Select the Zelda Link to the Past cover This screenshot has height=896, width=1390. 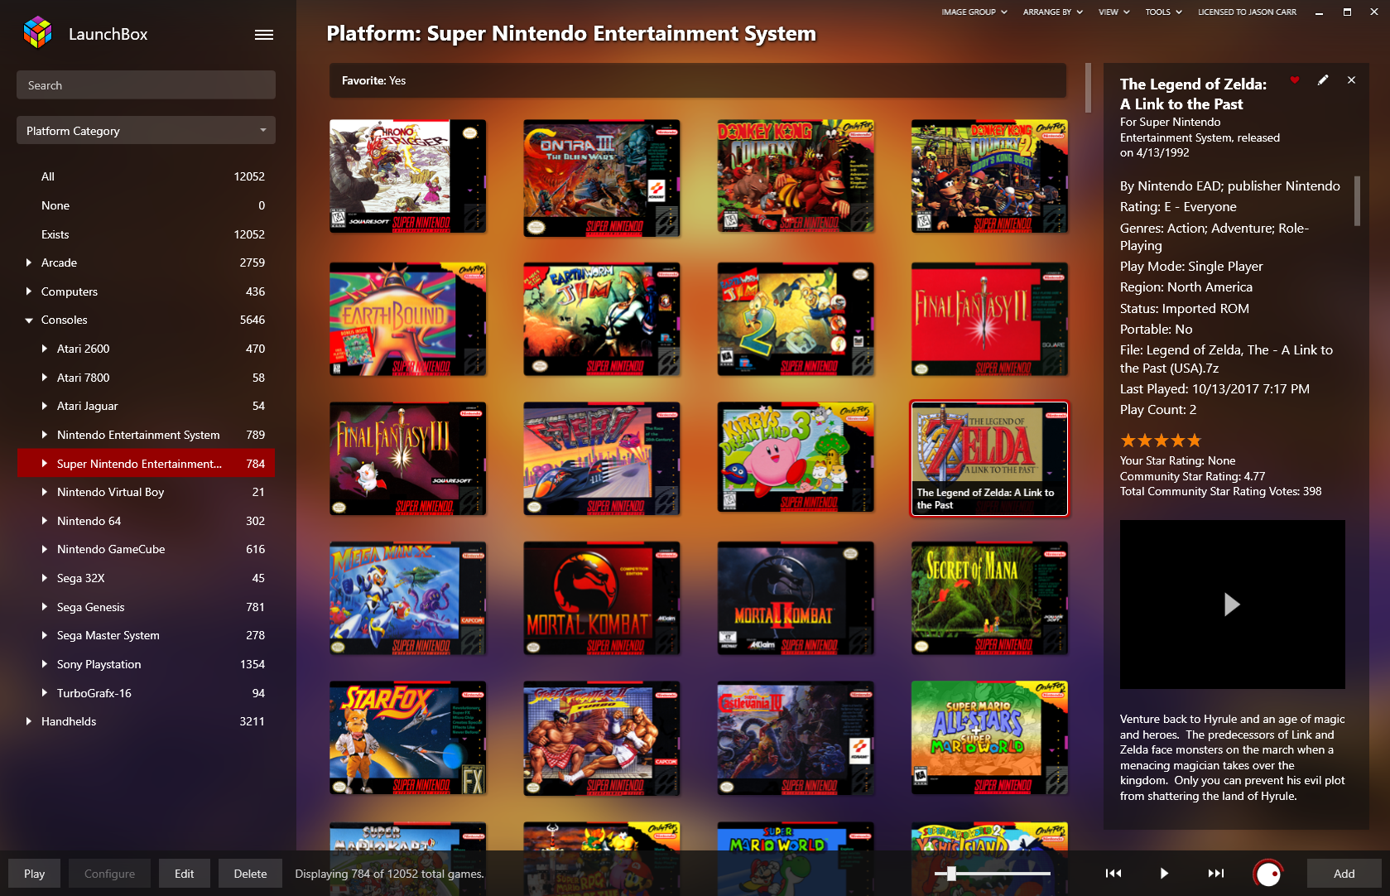point(989,459)
